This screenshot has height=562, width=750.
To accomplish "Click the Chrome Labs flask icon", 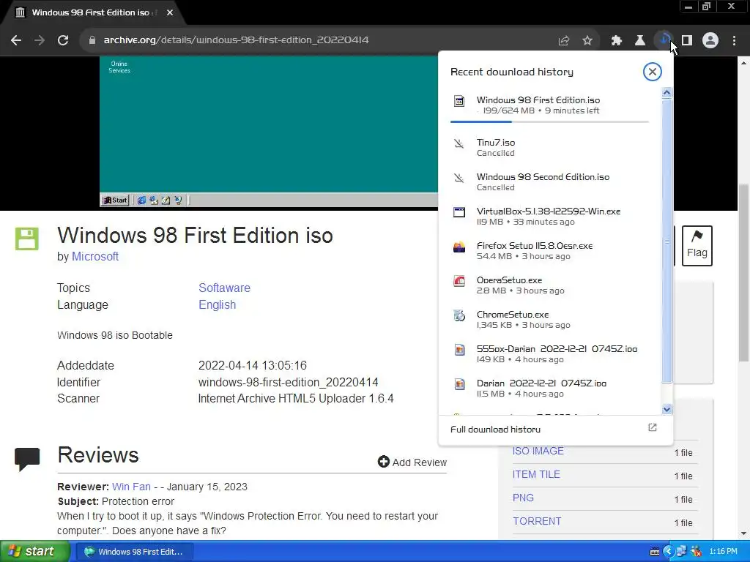I will pyautogui.click(x=640, y=41).
